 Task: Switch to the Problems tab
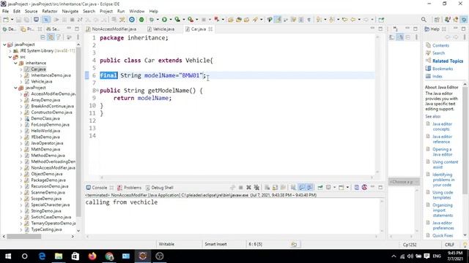130,188
